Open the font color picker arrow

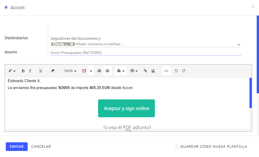[x=91, y=71]
